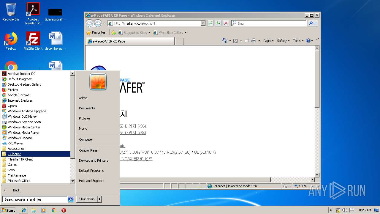The height and width of the screenshot is (214, 380).
Task: Click the Start button
Action: (8, 210)
